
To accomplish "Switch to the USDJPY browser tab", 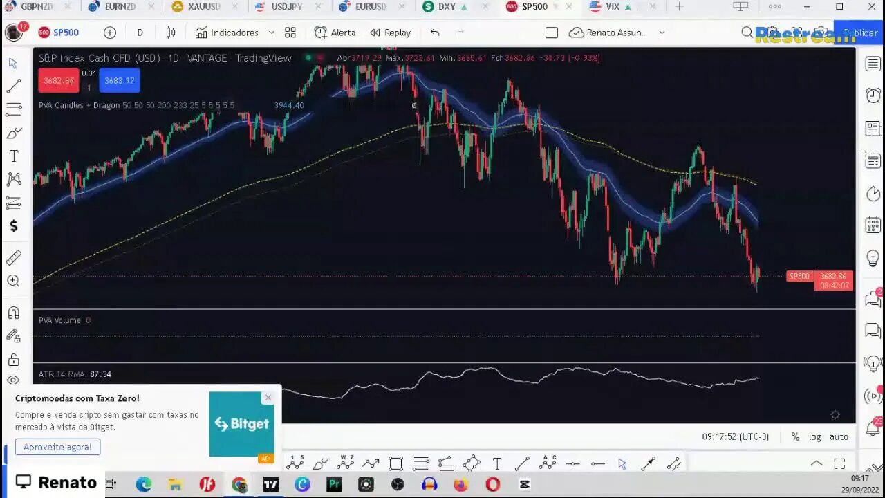I will 287,6.
